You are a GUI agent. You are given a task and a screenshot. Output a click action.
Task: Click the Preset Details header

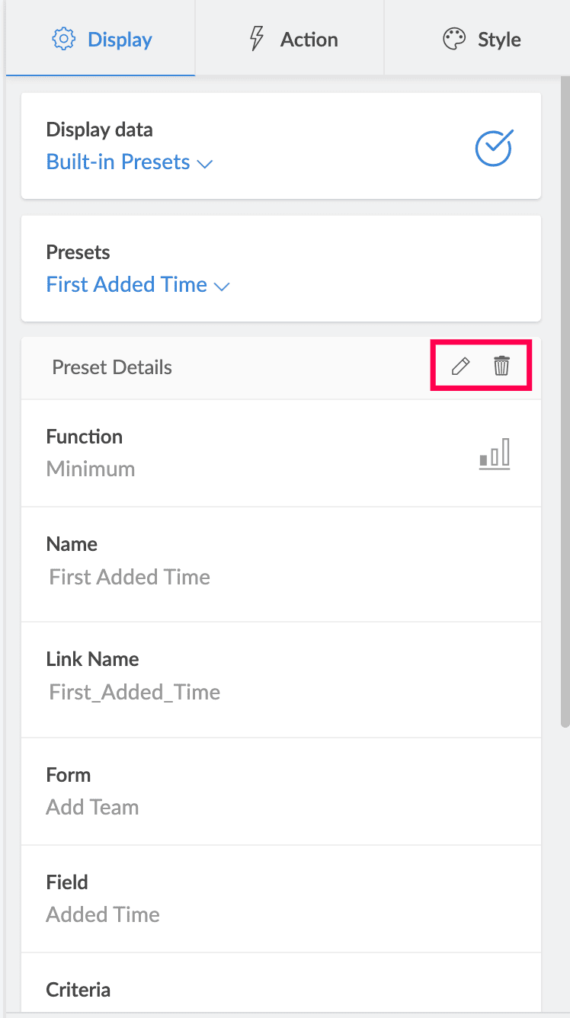(x=112, y=367)
